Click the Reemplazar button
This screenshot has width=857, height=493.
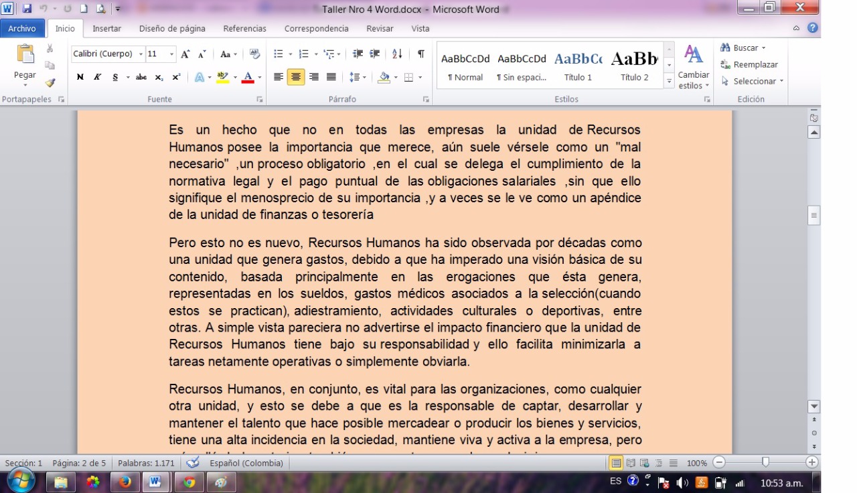(749, 65)
